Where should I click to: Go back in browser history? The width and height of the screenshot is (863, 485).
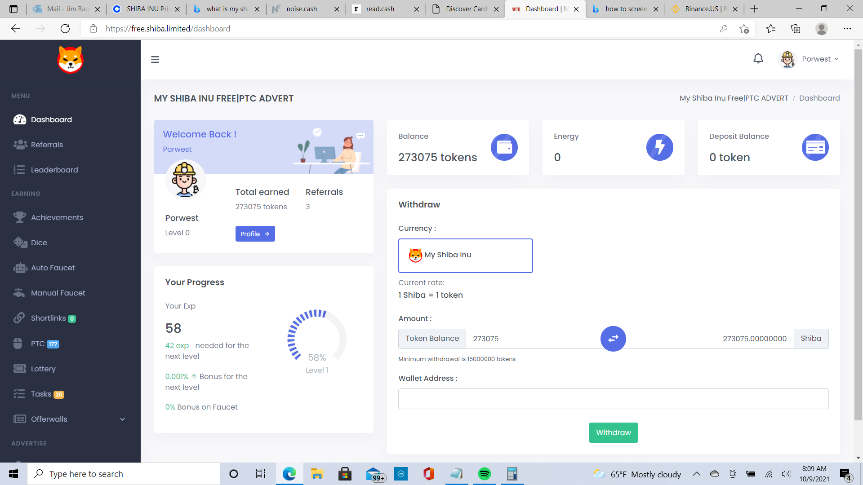tap(16, 29)
